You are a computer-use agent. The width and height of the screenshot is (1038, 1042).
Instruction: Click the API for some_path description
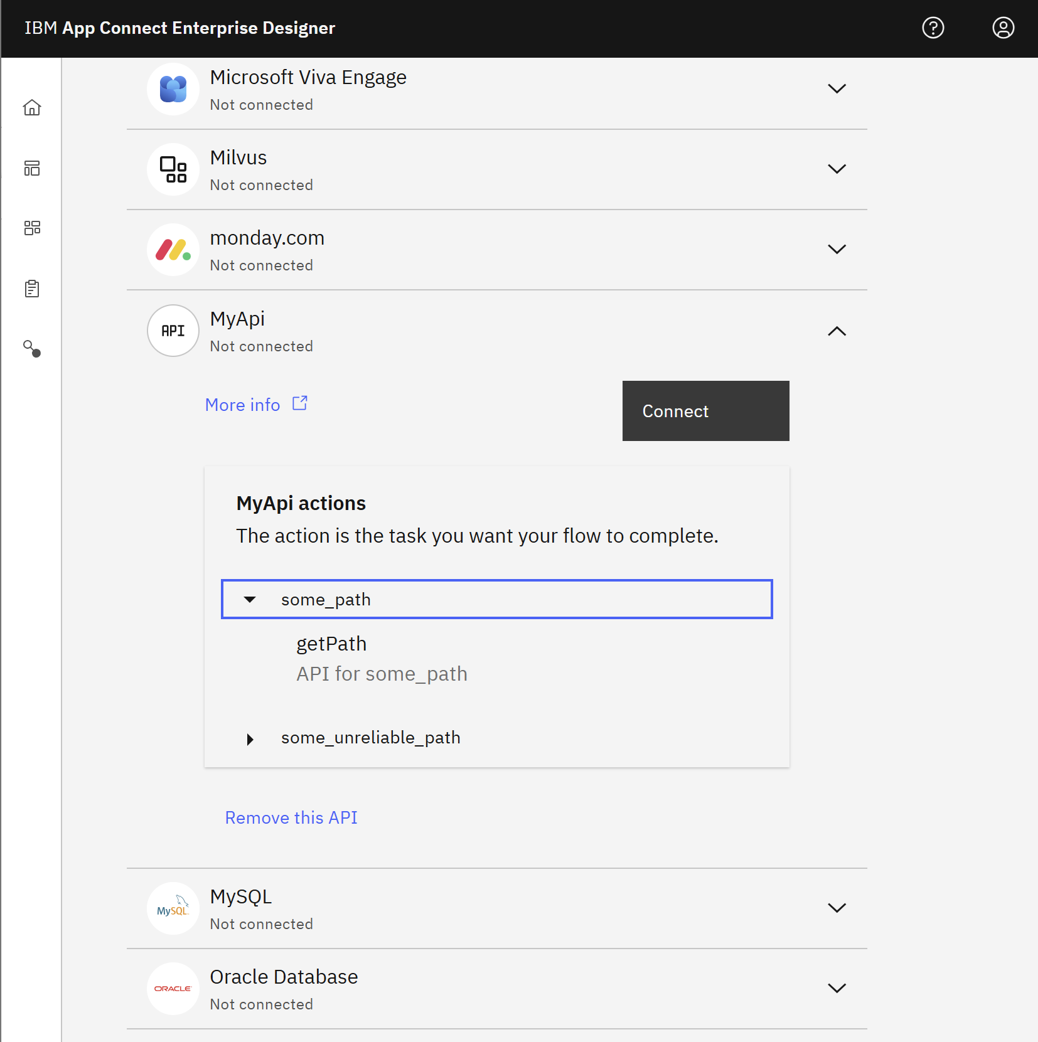pos(382,674)
